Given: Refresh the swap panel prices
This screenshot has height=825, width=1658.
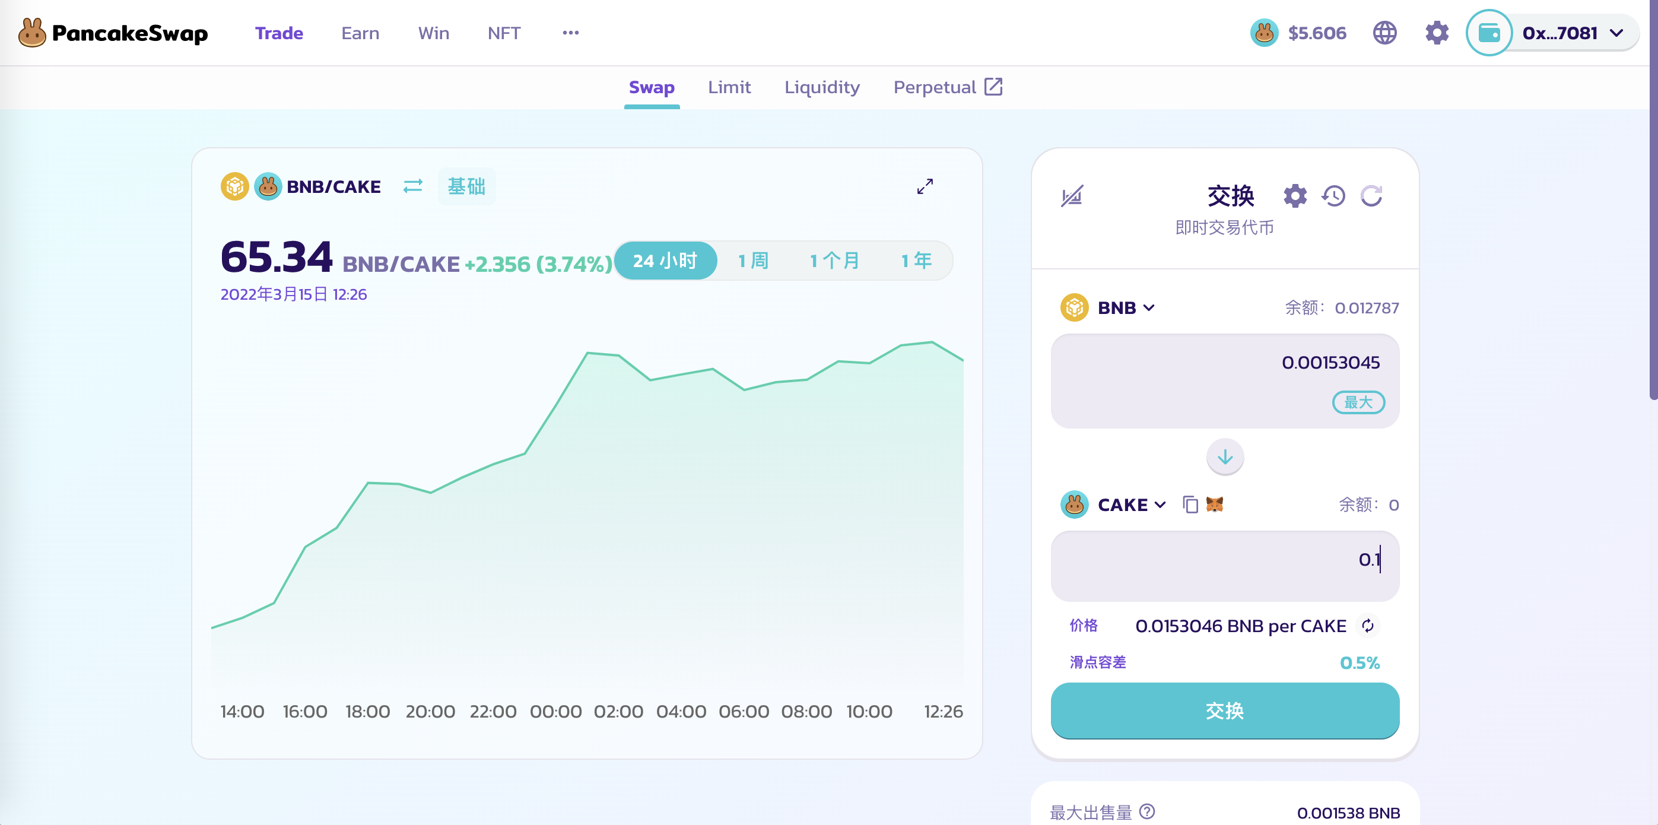Looking at the screenshot, I should (x=1371, y=196).
